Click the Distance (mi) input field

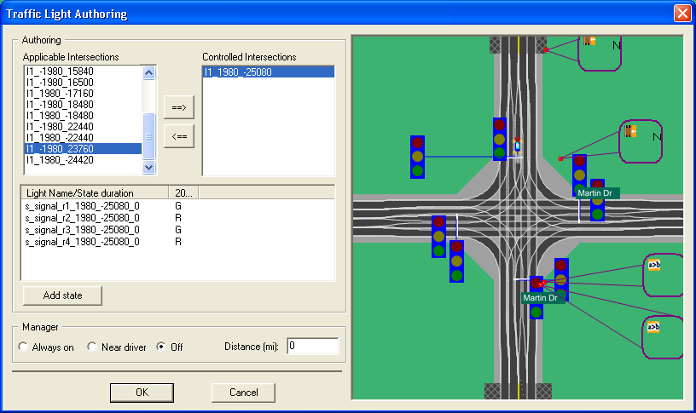coord(313,346)
